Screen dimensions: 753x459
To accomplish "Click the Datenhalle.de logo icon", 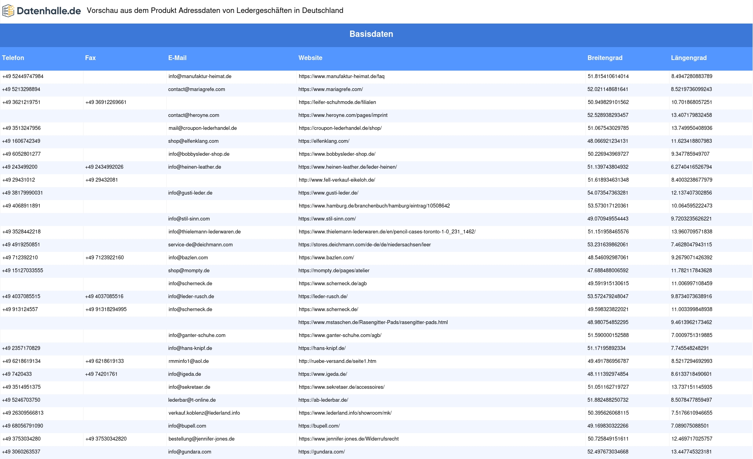I will click(8, 11).
